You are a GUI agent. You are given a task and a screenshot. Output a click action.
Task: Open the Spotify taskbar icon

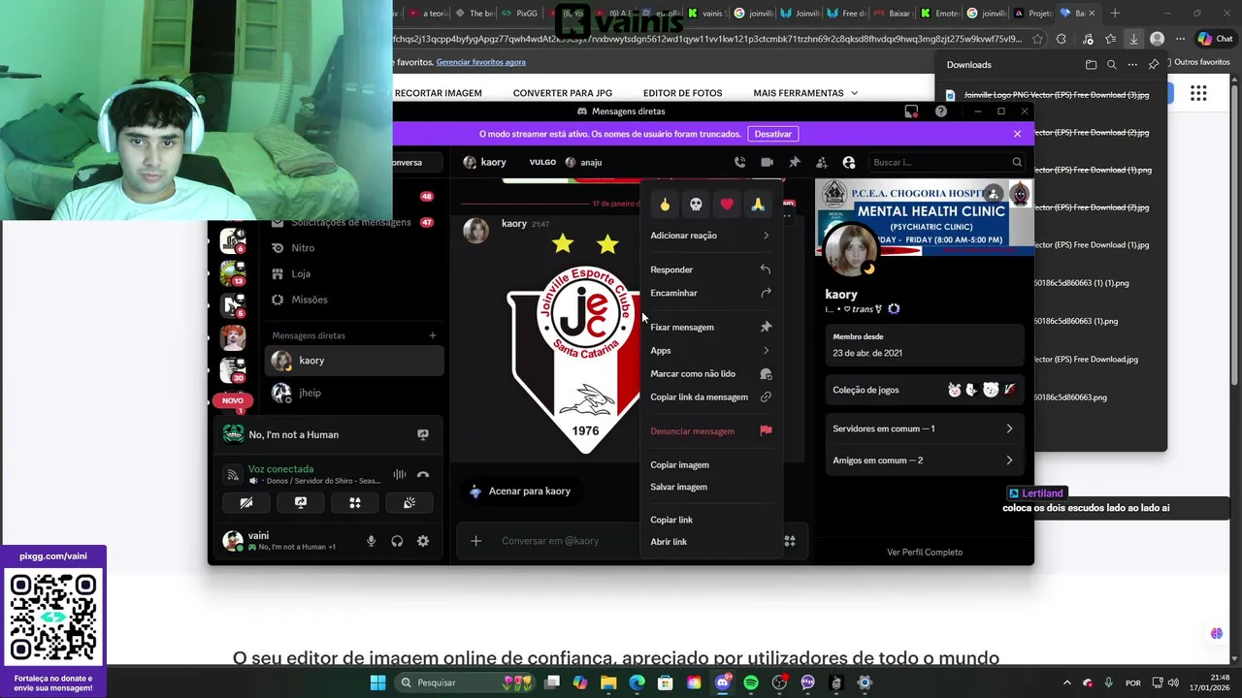tap(751, 682)
